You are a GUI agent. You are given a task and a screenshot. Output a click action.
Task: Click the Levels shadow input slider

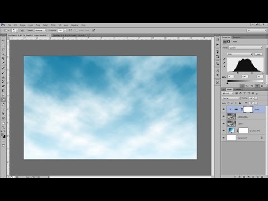click(x=238, y=73)
